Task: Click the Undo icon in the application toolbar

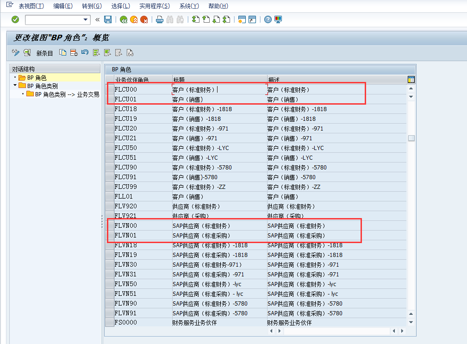Action: (85, 52)
